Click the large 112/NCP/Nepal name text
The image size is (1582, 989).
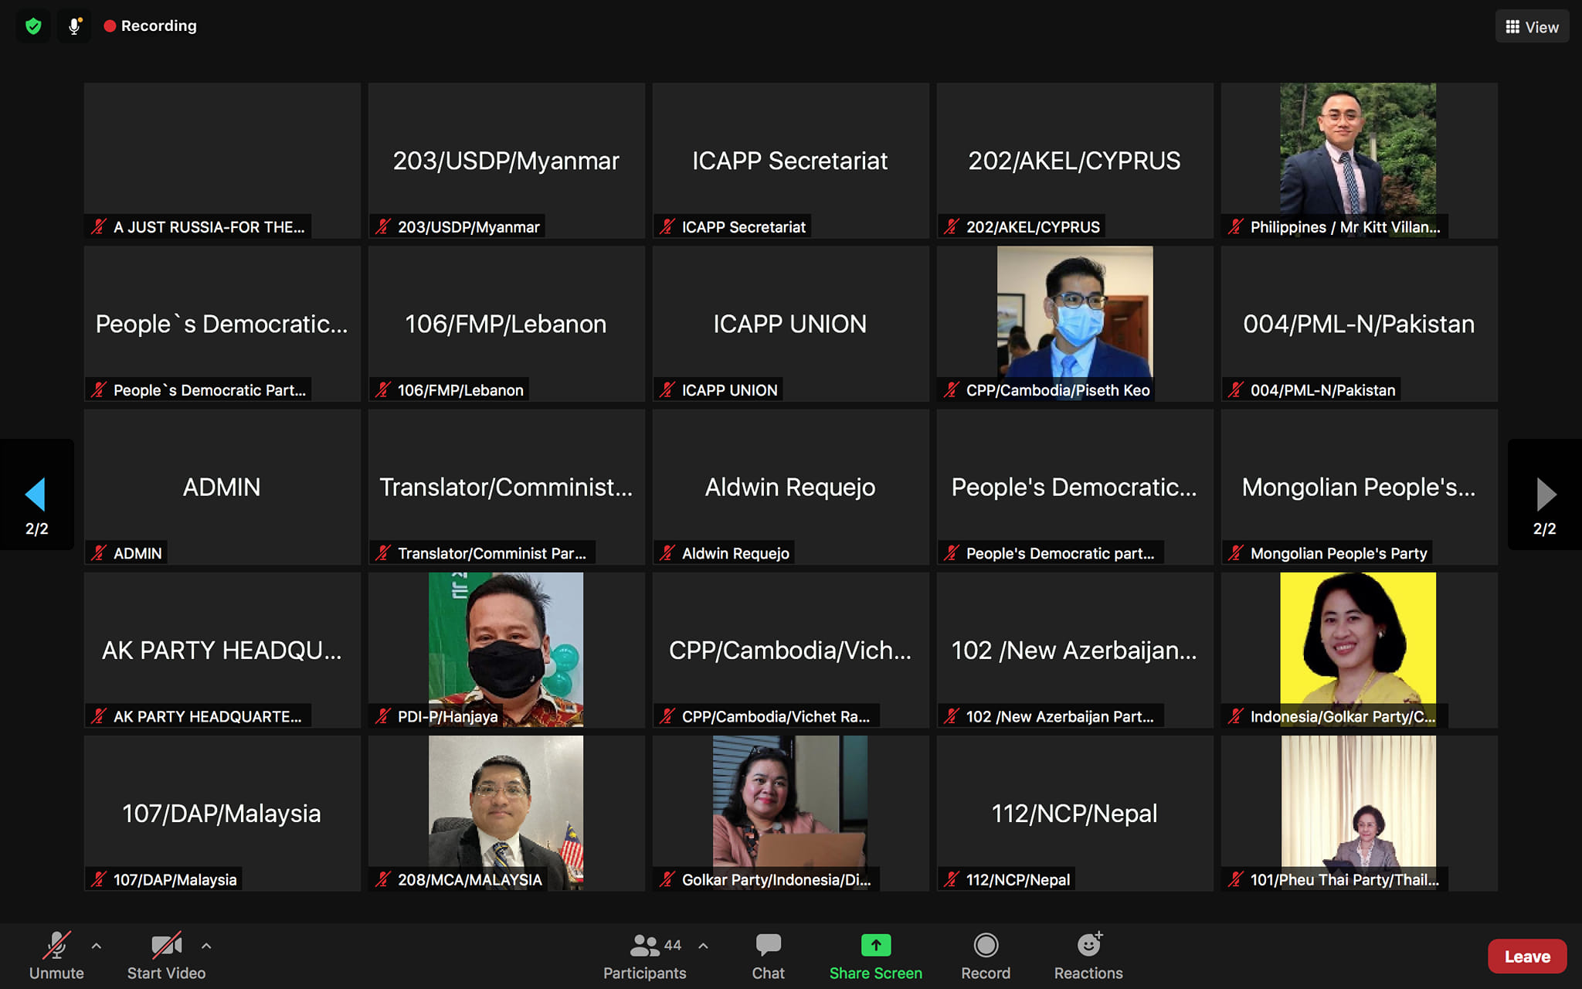coord(1074,814)
